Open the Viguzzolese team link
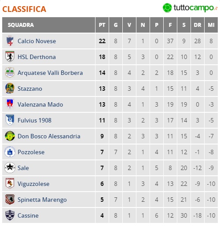Image resolution: width=220 pixels, height=226 pixels. (33, 184)
